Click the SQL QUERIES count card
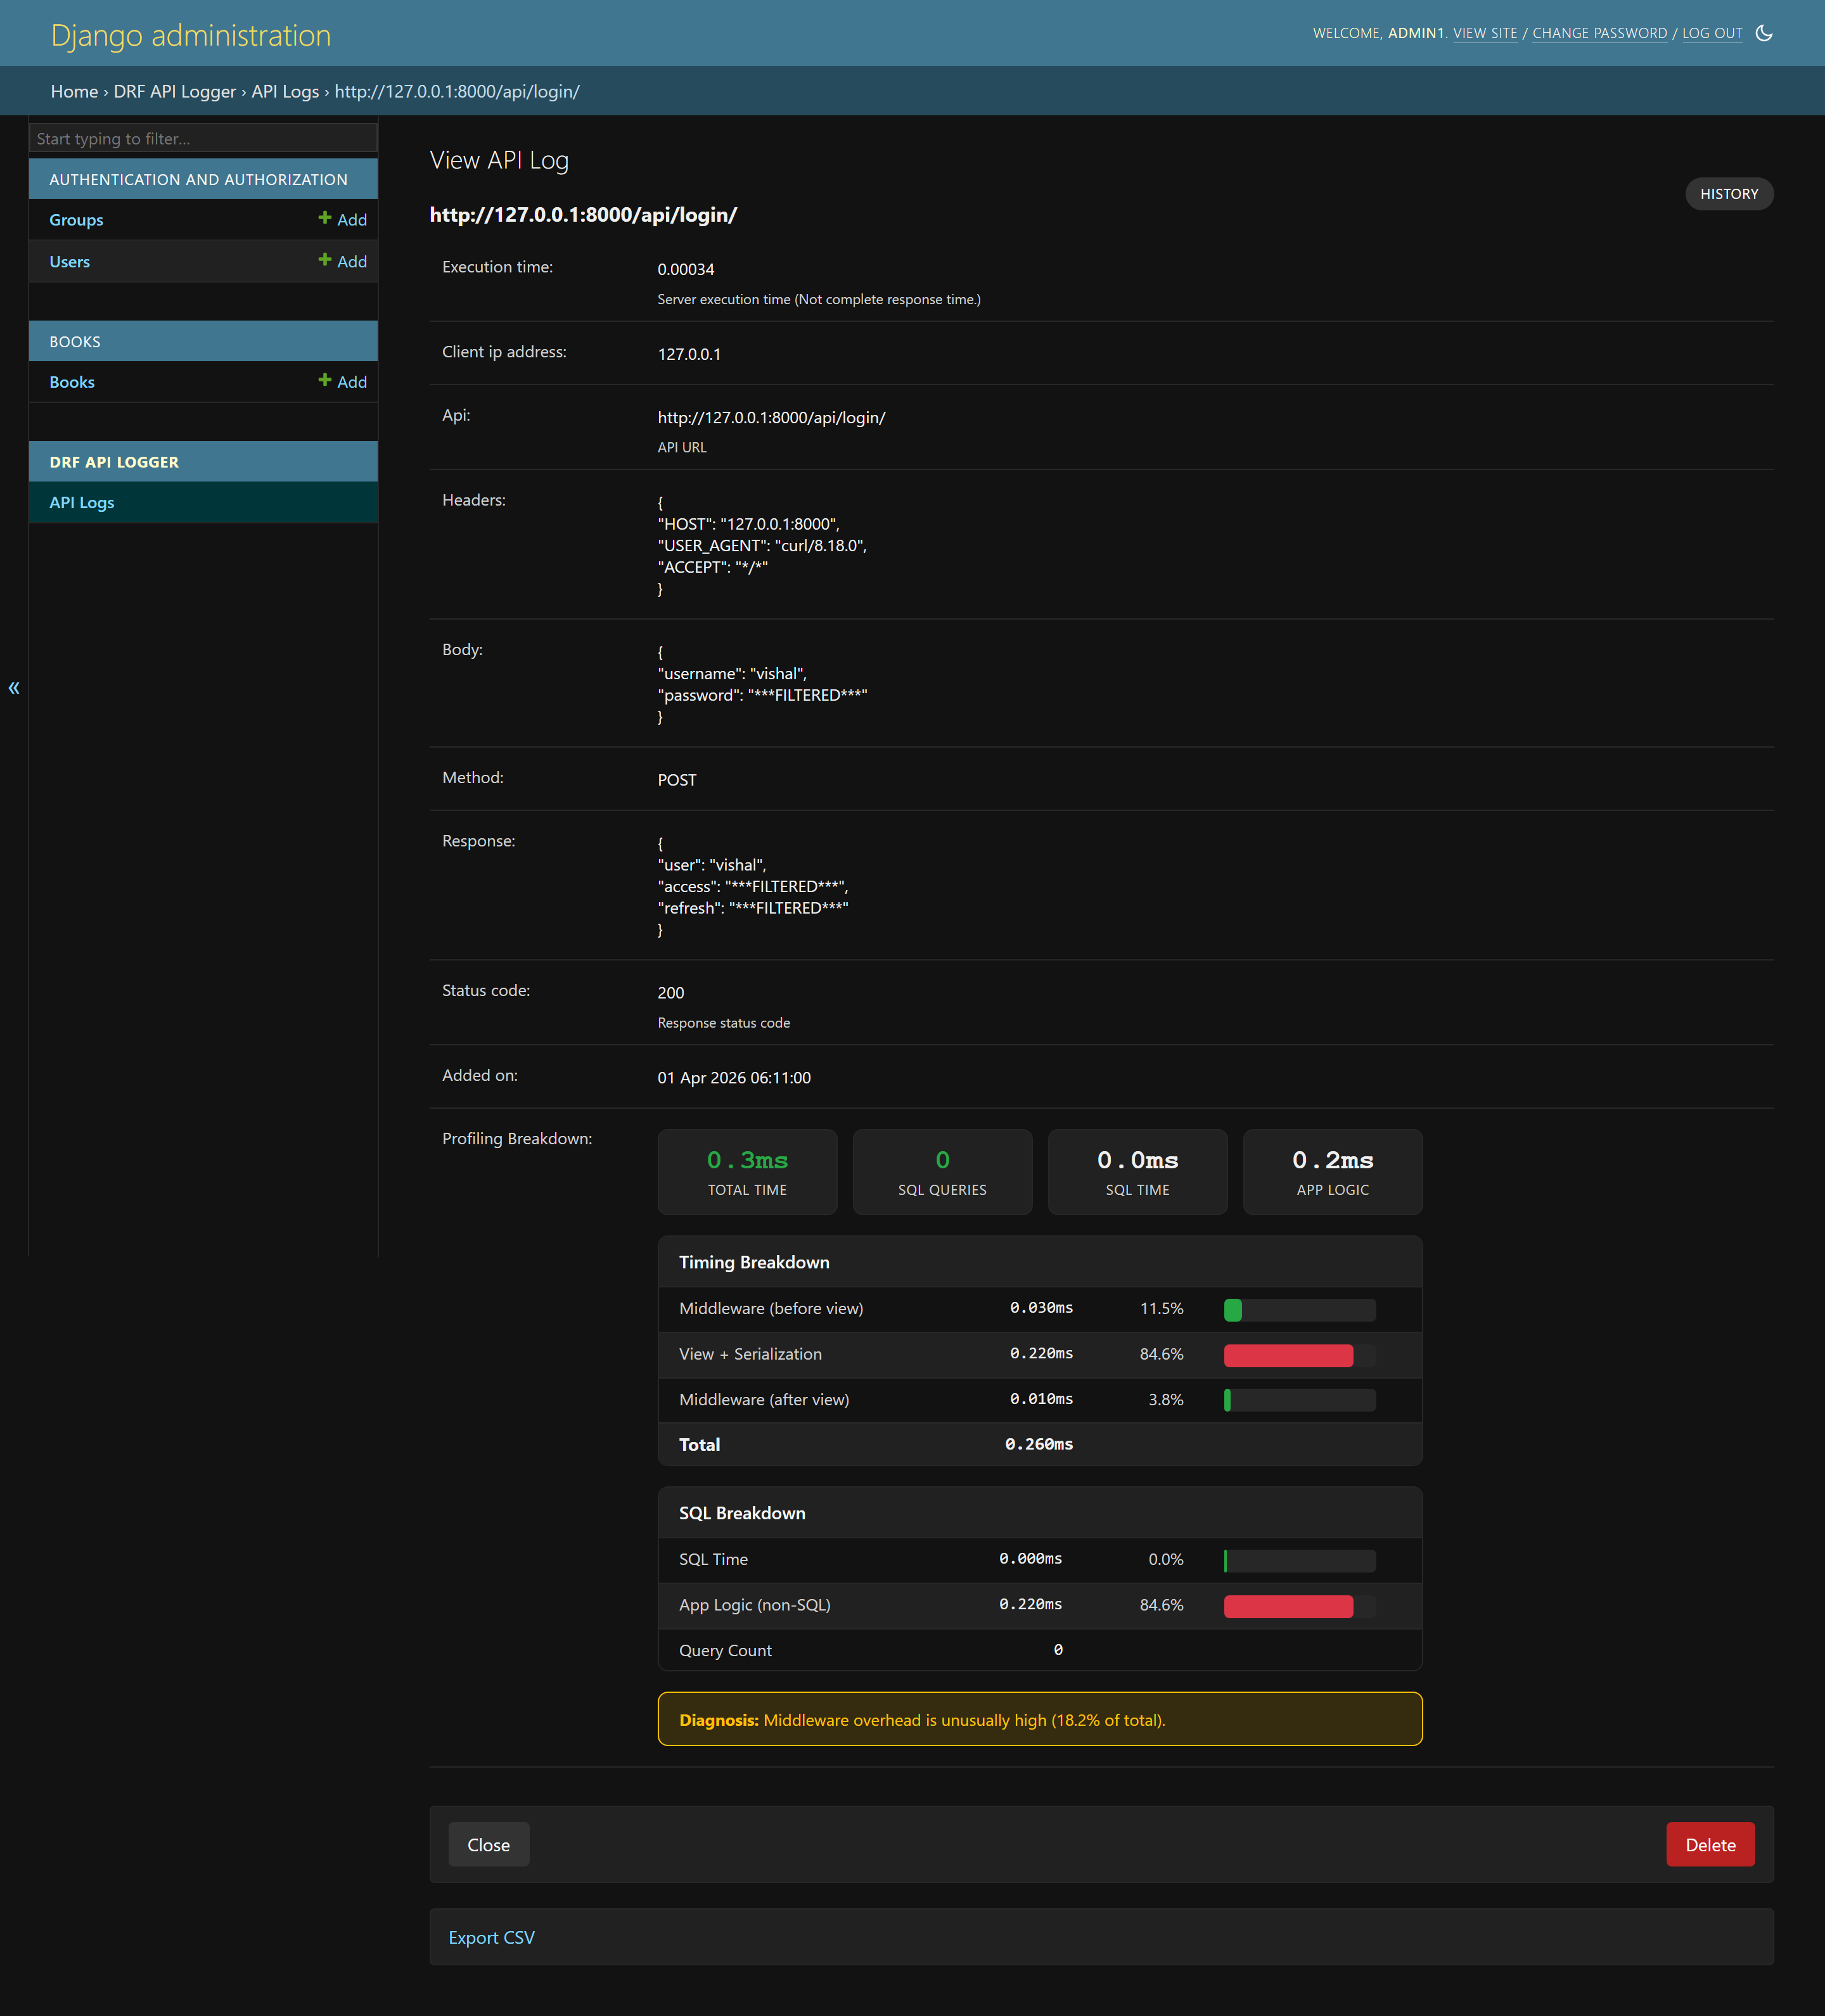Screen dimensions: 1825x2016 click(942, 1172)
